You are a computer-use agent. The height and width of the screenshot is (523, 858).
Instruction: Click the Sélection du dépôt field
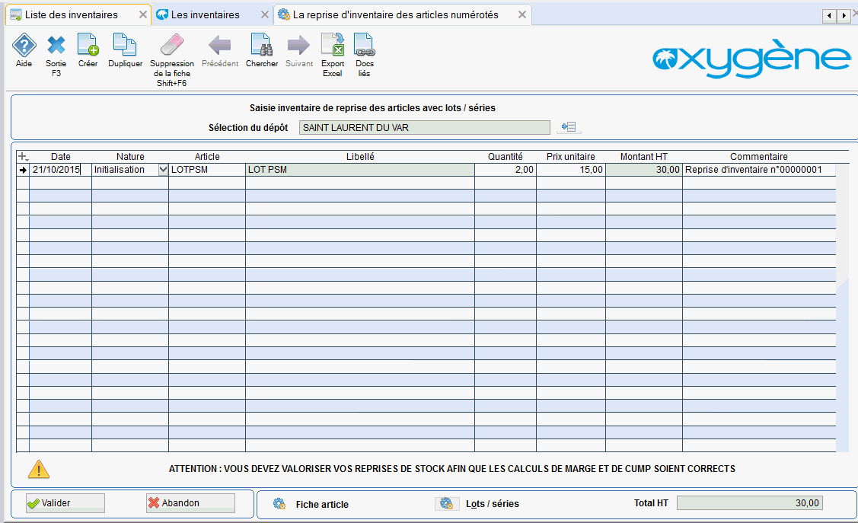(425, 127)
